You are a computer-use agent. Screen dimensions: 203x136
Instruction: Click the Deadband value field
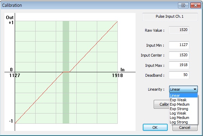coord(179,75)
